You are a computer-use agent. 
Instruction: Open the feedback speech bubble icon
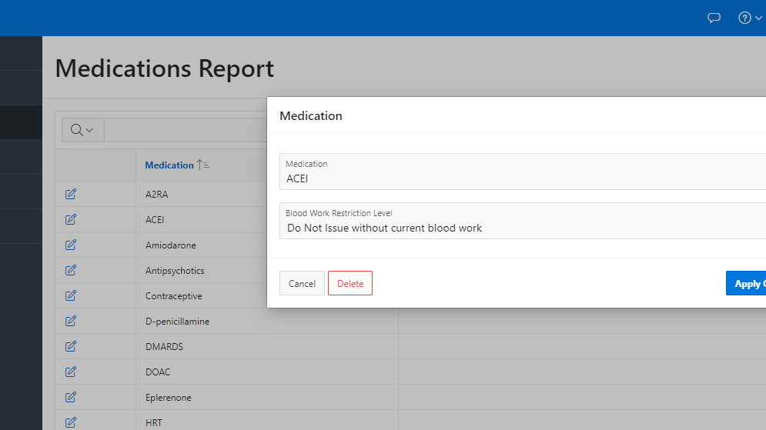tap(714, 18)
